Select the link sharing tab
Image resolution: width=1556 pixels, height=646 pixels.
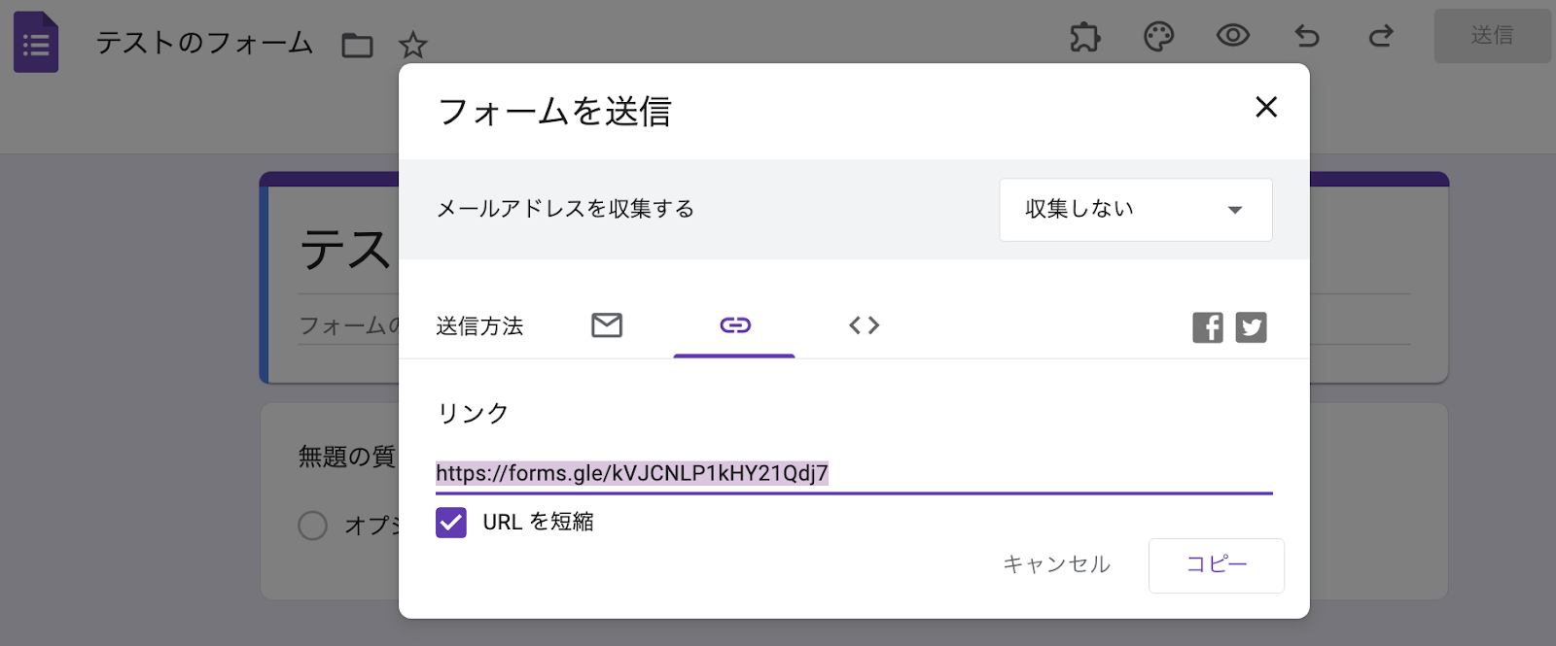pos(734,325)
